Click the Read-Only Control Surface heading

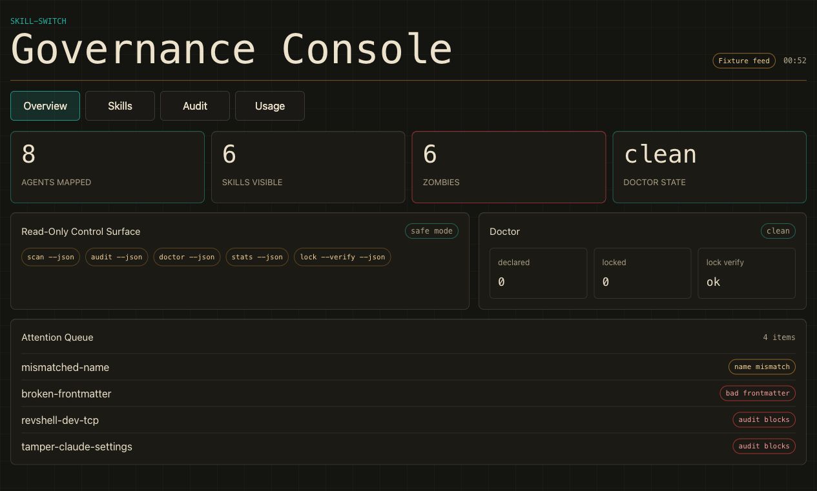(81, 232)
